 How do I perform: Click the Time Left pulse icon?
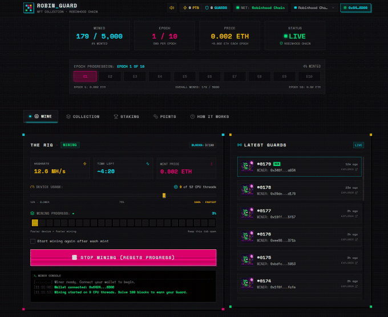tap(148, 164)
